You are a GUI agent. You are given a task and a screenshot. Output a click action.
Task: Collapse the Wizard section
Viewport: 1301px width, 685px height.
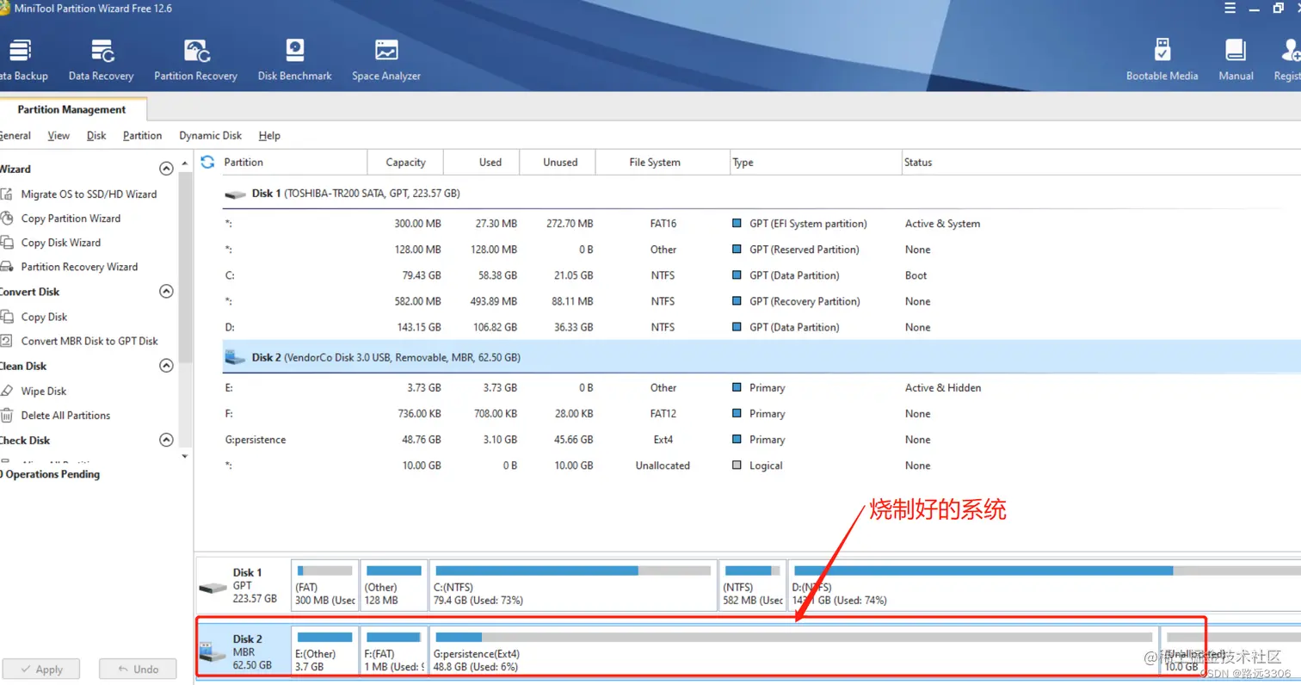(167, 170)
